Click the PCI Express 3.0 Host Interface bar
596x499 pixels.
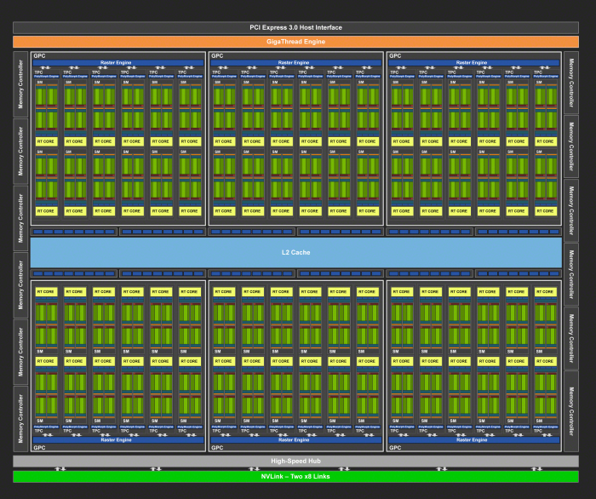(295, 27)
